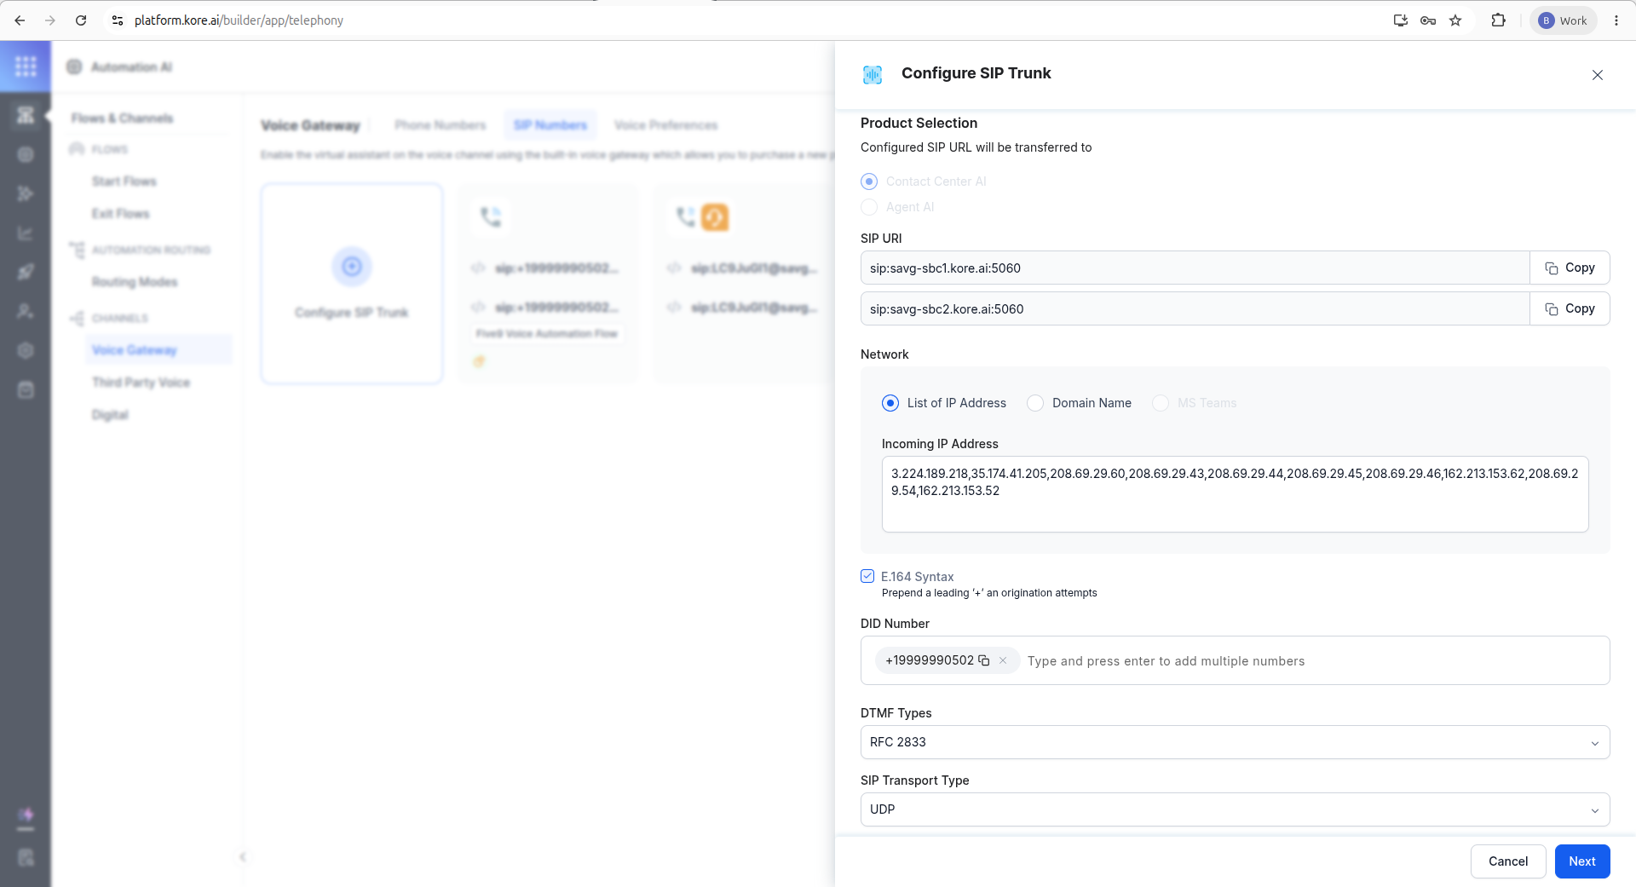Select Agent AI radio option
1636x887 pixels.
click(x=869, y=207)
